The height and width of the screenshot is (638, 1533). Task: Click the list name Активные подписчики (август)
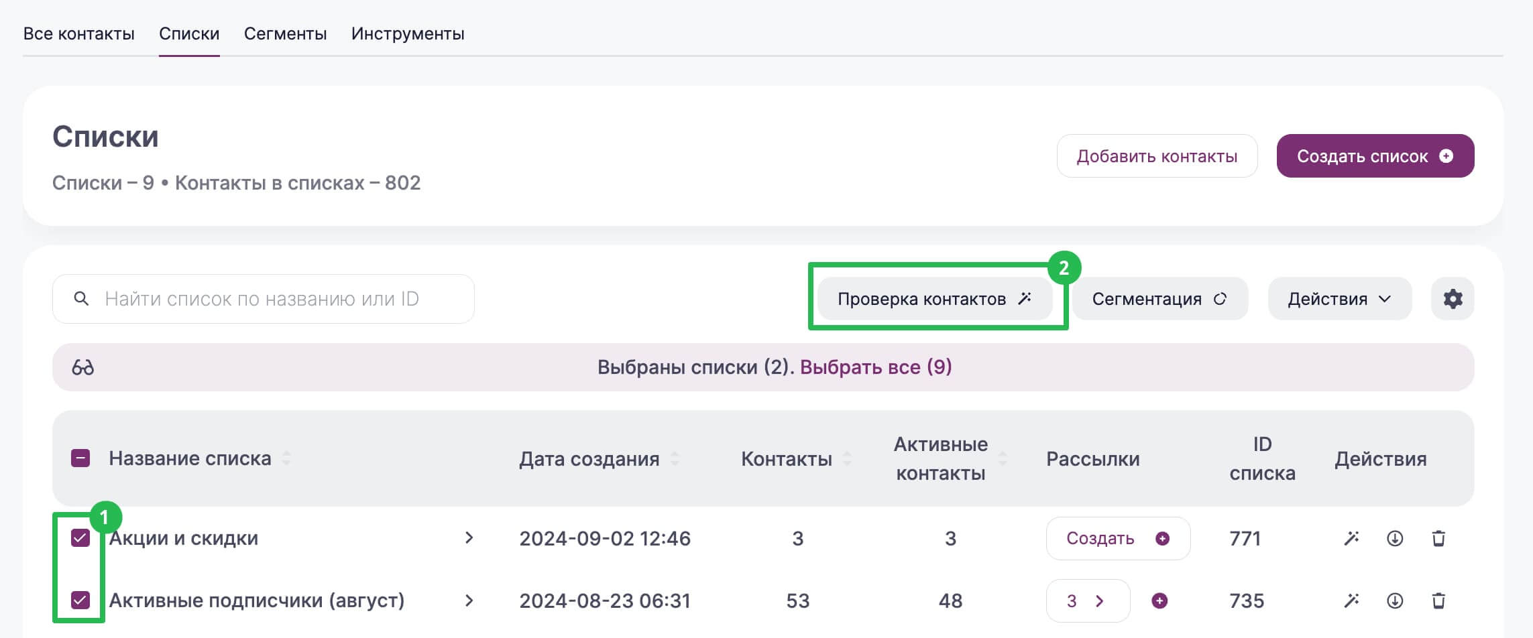(x=256, y=600)
